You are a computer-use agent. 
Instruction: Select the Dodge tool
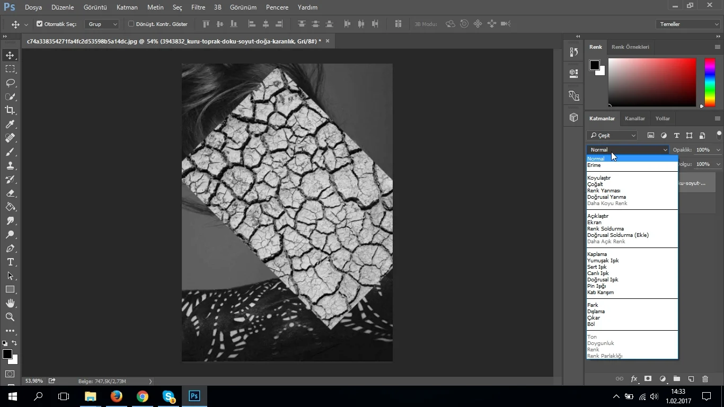click(x=10, y=234)
